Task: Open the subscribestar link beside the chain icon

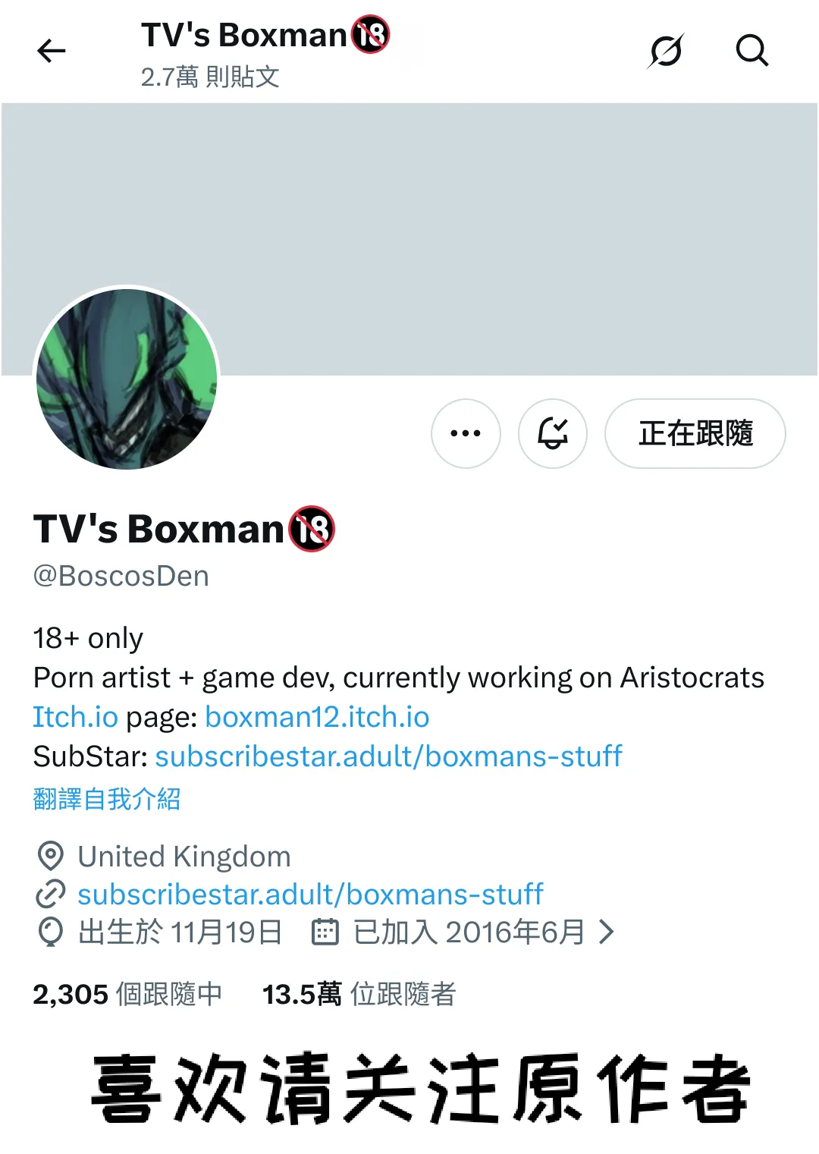Action: [310, 895]
